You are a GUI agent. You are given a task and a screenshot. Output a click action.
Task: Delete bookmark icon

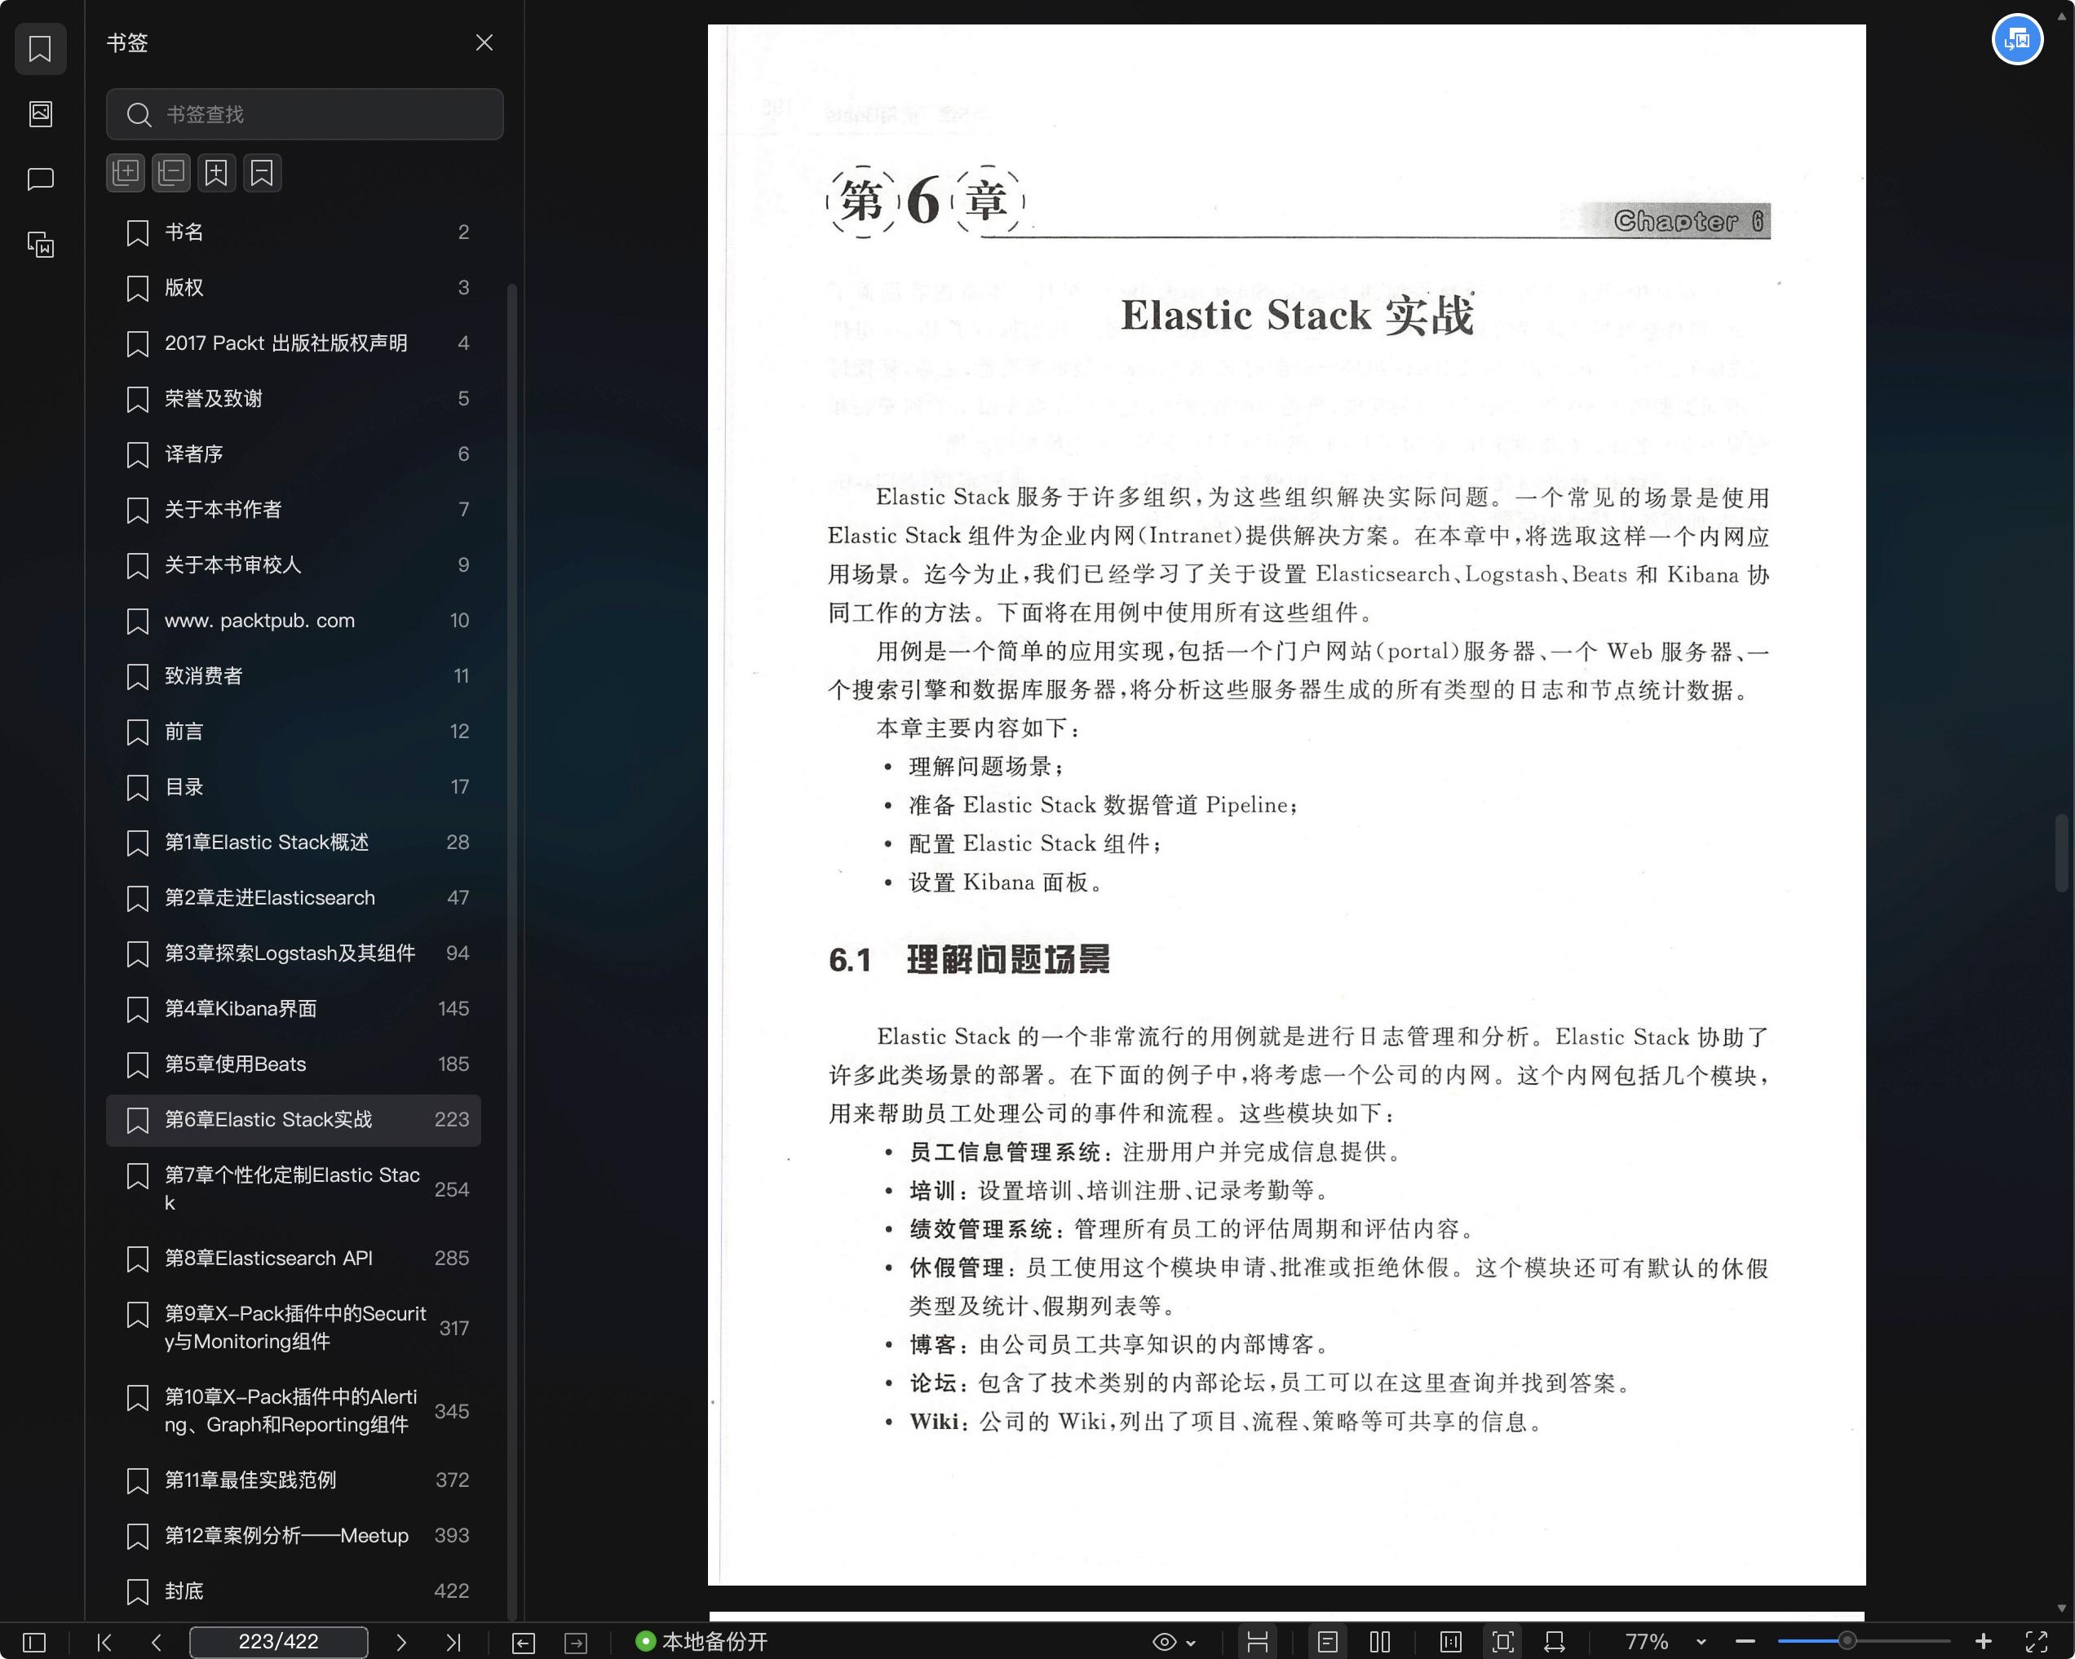coord(262,173)
